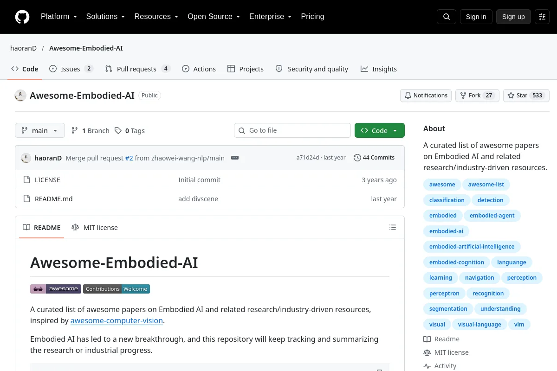The image size is (557, 371).
Task: View the 44 Commits history
Action: 374,158
